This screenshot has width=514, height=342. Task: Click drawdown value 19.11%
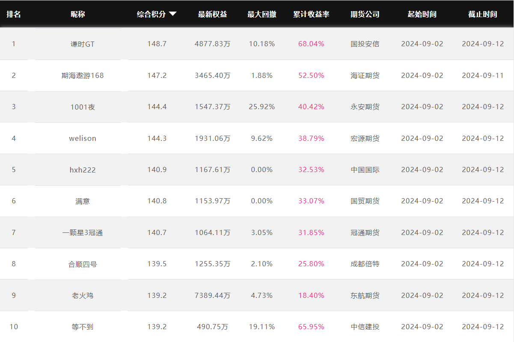[x=262, y=327]
